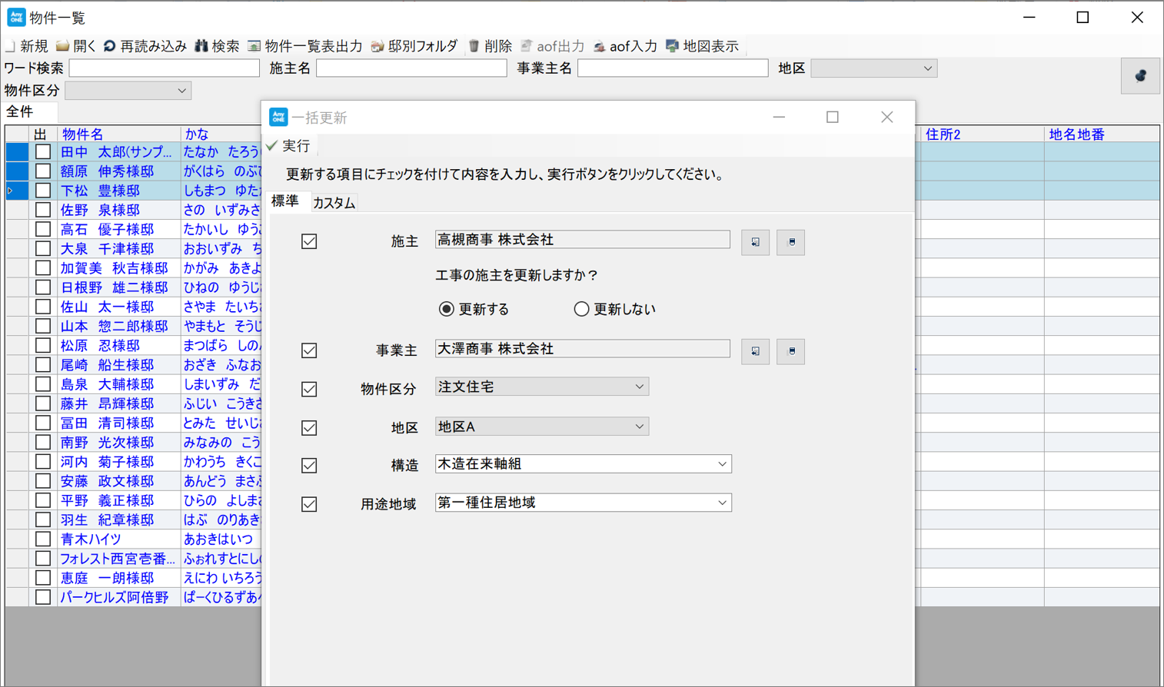The image size is (1164, 687).
Task: Uncheck the 用途地域 update checkbox
Action: (x=309, y=504)
